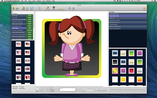
Task: Buy Arrows 01 with its $0.99 button
Action: (x=30, y=15)
